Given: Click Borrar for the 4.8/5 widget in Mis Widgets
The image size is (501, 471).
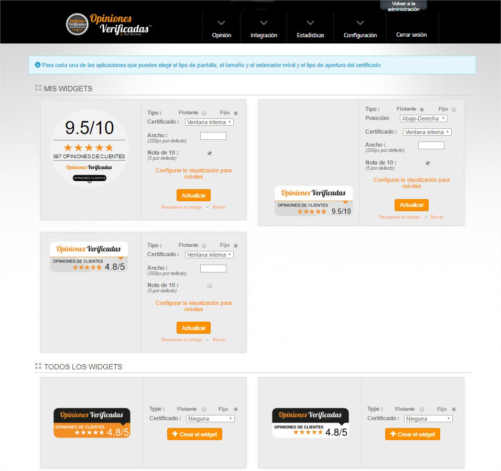Looking at the screenshot, I should pos(219,339).
